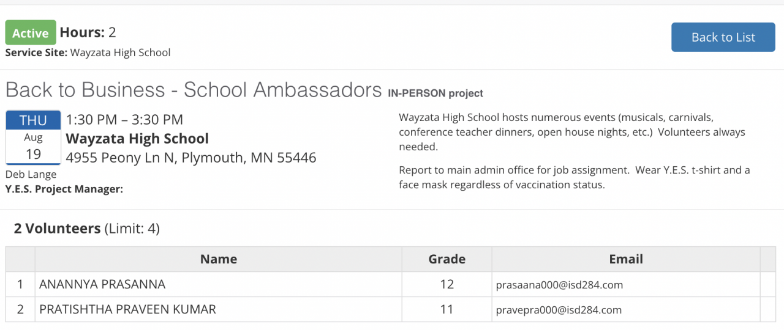Click grade 12 in the first row

(447, 284)
